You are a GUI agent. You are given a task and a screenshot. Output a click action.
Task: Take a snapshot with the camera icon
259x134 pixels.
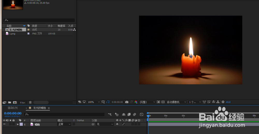tap(127, 102)
